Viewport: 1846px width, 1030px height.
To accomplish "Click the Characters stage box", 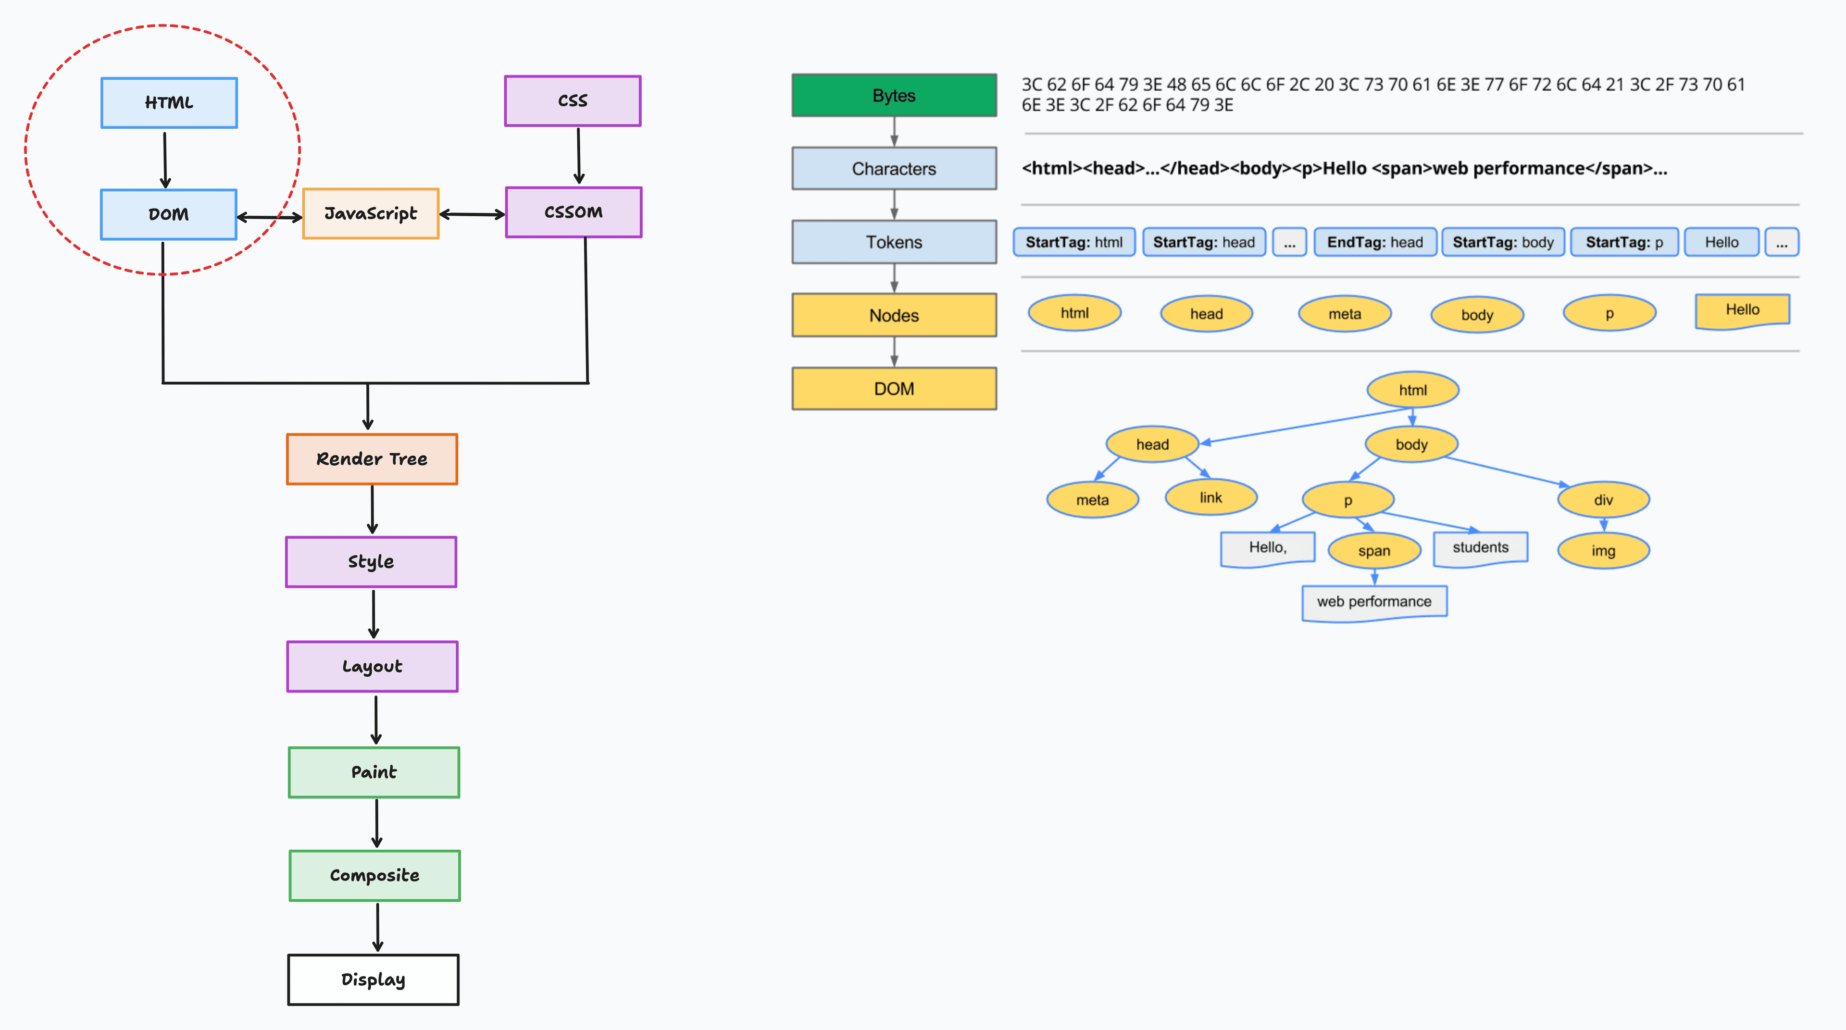I will [x=894, y=169].
